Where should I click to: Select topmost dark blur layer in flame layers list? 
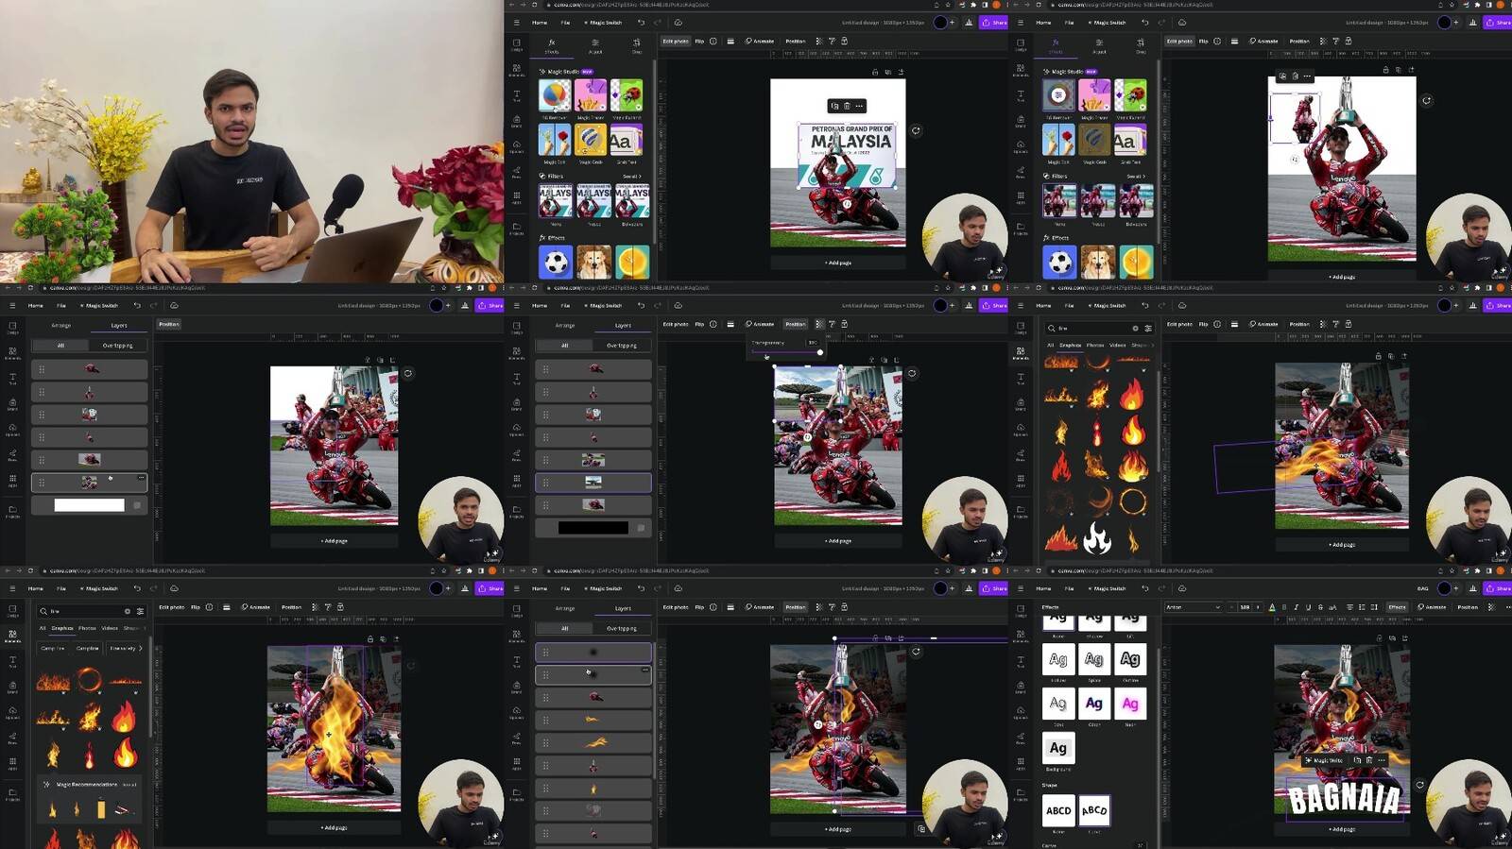[x=593, y=652]
